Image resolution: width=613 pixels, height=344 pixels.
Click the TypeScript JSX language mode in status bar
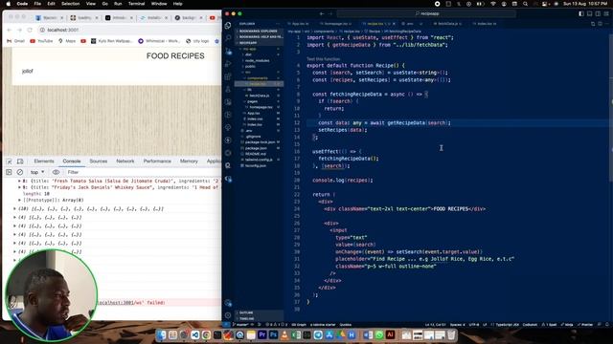click(507, 325)
